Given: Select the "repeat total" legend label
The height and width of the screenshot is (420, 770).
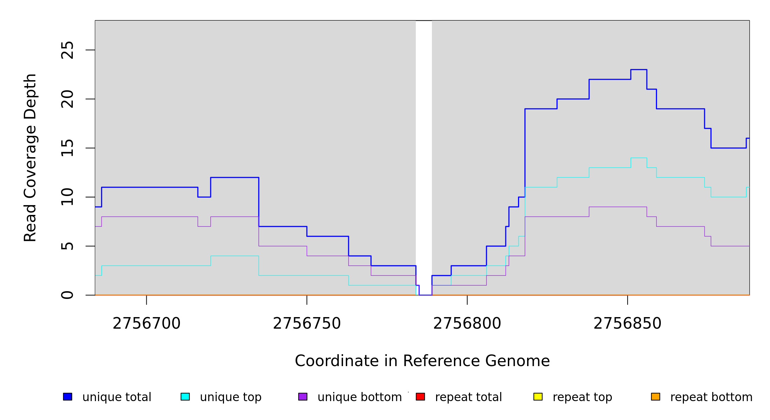Looking at the screenshot, I should [468, 397].
